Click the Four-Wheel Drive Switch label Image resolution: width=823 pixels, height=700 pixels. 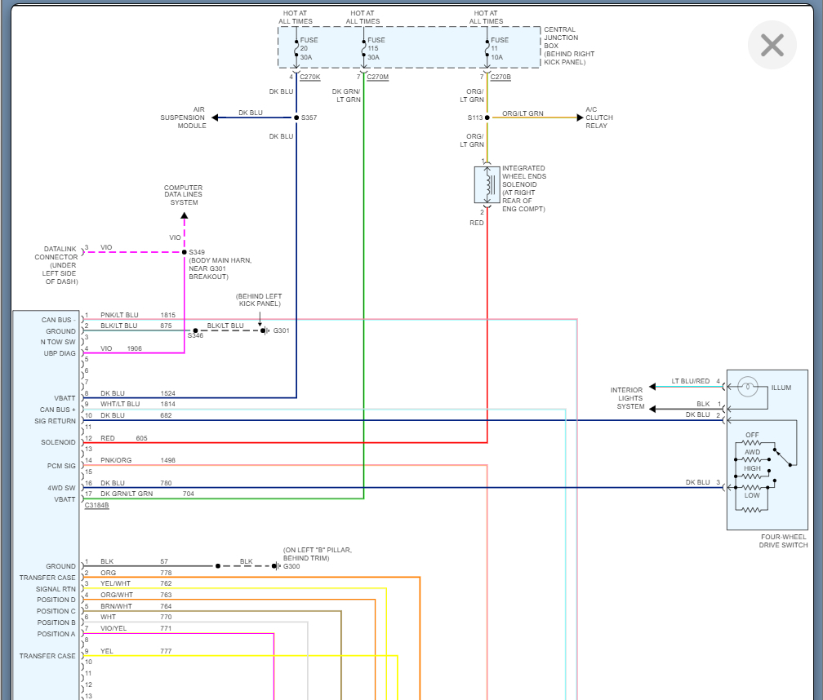(783, 541)
